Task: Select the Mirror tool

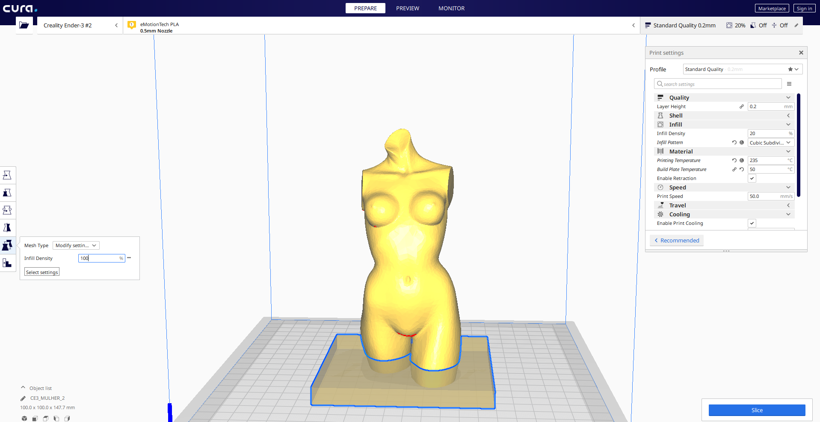Action: (x=7, y=228)
